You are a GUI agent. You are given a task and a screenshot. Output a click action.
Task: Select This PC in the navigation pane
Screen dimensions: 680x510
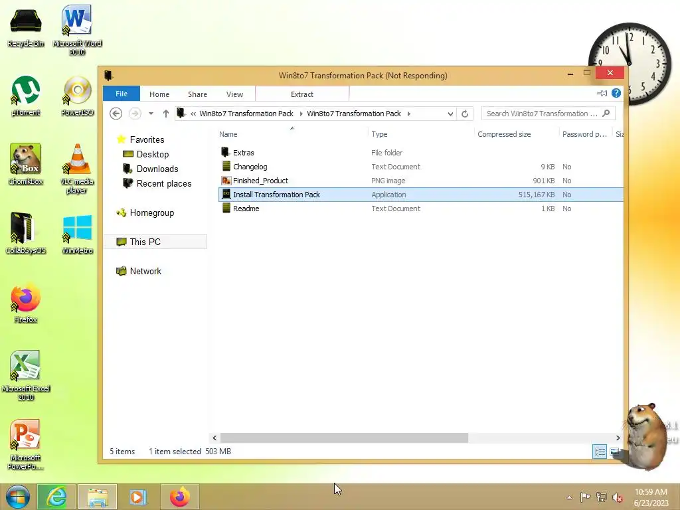tap(155, 242)
